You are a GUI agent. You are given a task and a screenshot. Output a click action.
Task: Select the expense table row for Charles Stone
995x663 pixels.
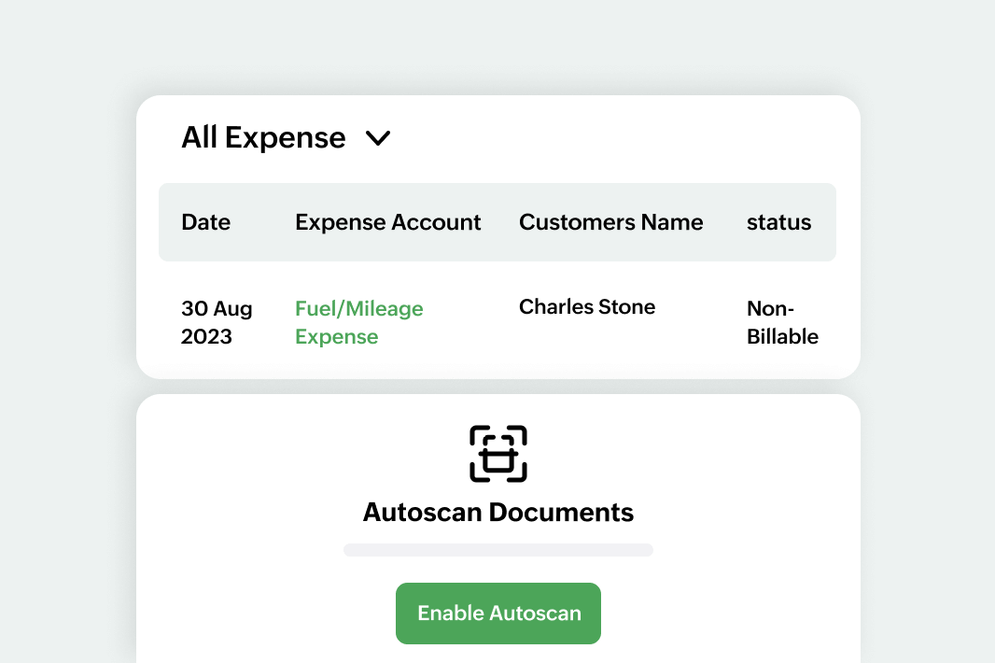pos(497,322)
